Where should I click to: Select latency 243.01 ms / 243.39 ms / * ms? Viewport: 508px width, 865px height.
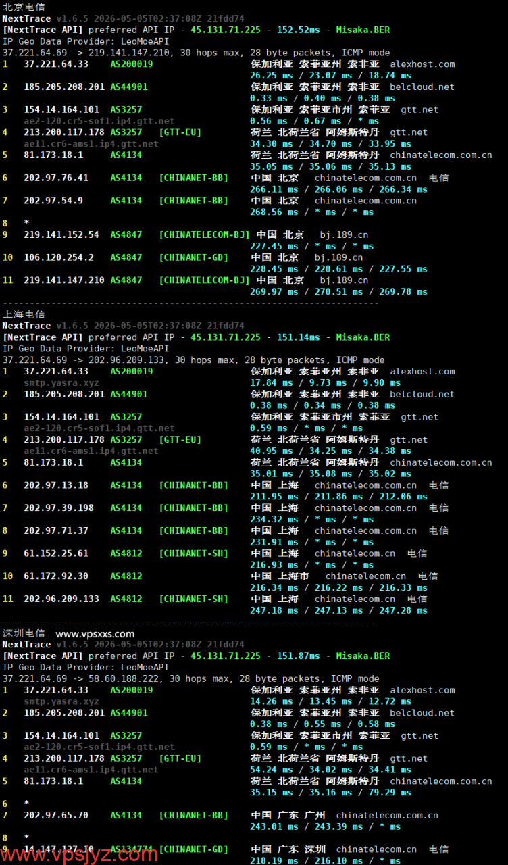click(x=325, y=826)
